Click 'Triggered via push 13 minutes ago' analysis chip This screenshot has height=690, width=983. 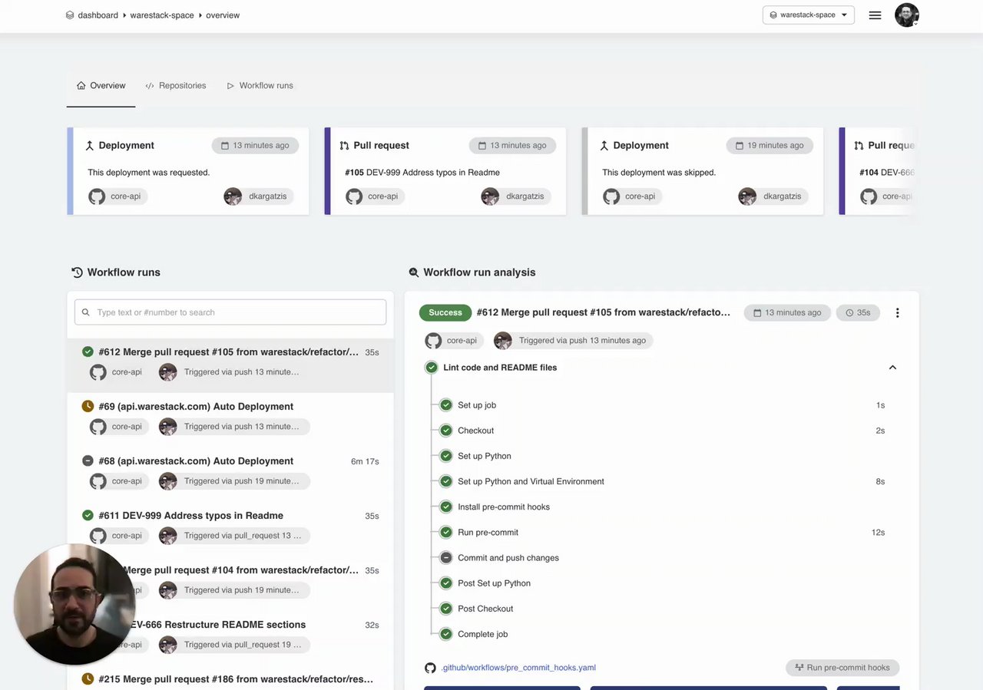pos(573,341)
